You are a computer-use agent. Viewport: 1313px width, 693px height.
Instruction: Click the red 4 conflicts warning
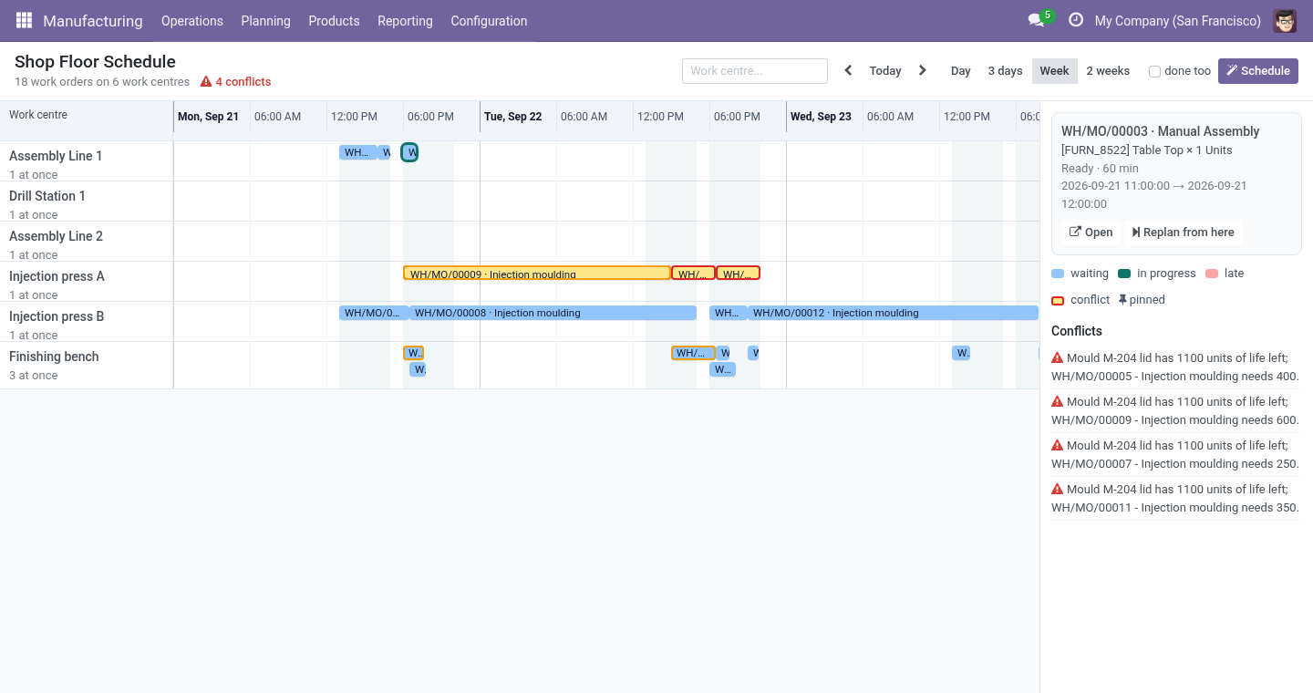pos(236,82)
